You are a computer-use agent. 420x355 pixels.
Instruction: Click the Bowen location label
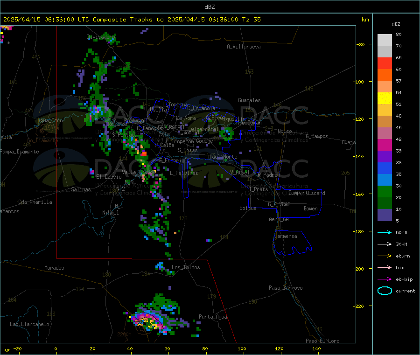pyautogui.click(x=310, y=209)
